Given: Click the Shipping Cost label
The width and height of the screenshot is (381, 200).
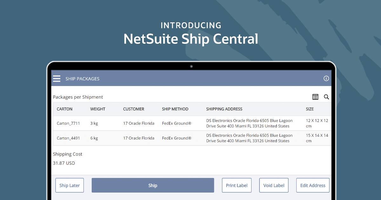Looking at the screenshot, I should [68, 154].
